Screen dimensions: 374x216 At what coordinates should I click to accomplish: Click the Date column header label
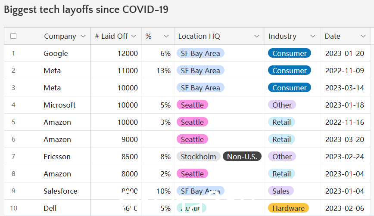pyautogui.click(x=333, y=36)
